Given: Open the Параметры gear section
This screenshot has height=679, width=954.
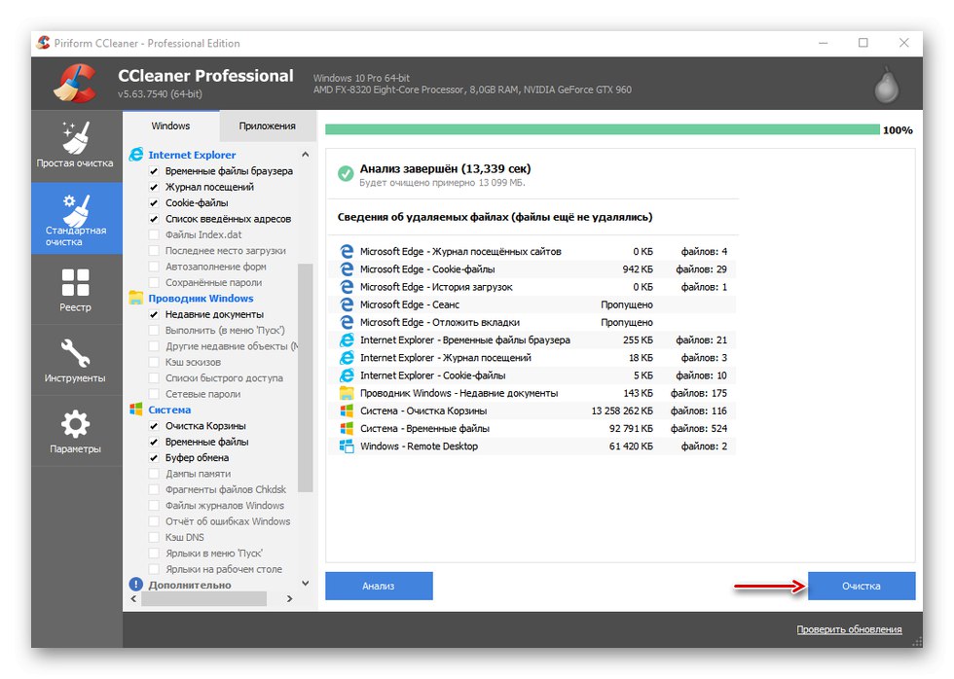Looking at the screenshot, I should (76, 432).
